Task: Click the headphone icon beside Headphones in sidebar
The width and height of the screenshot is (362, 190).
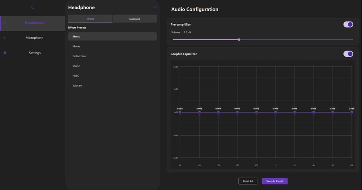Action: (x=4, y=22)
